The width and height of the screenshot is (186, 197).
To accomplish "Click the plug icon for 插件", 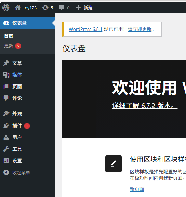I will 6,126.
